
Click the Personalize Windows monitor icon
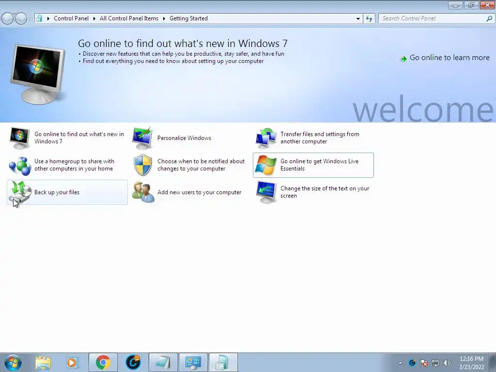(143, 138)
